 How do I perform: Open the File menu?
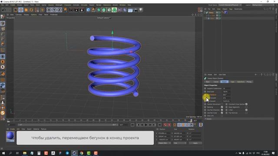point(2,5)
